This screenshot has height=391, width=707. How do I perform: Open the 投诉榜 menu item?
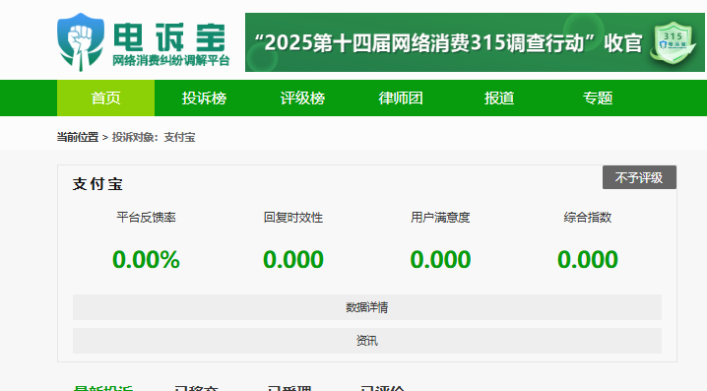click(x=204, y=98)
